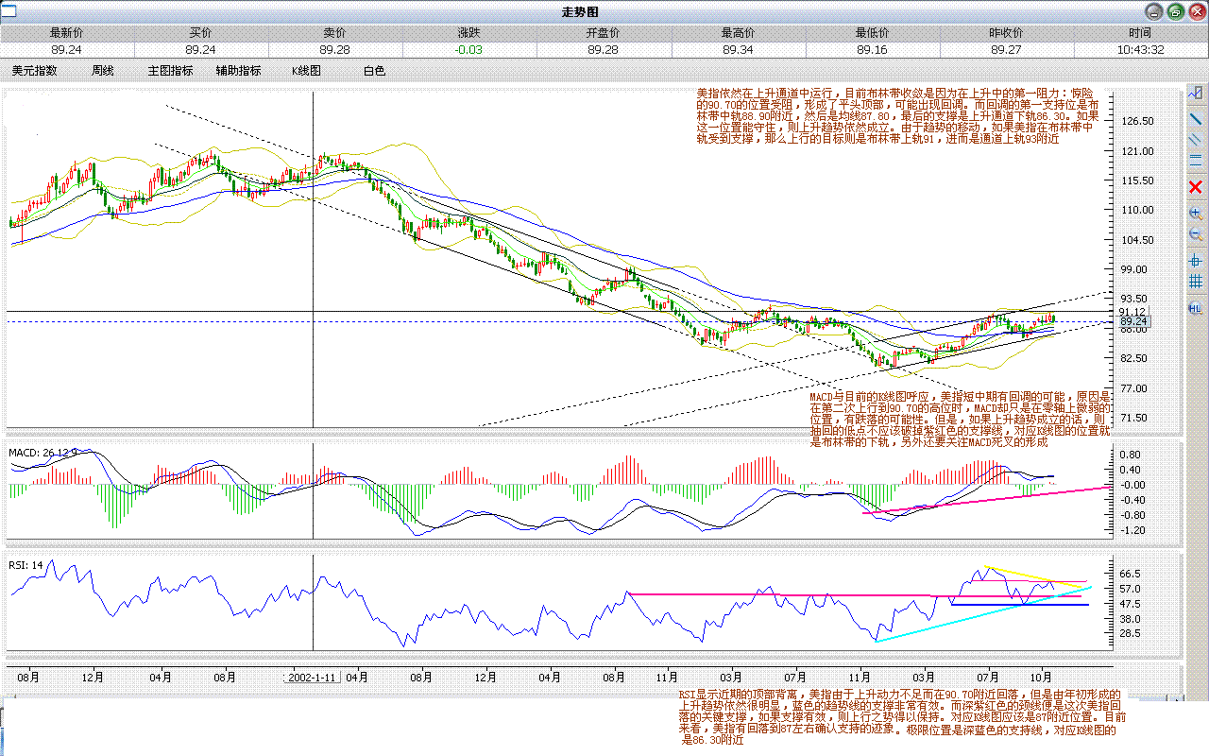The width and height of the screenshot is (1209, 756).
Task: Click the HL high-low marker icon
Action: (x=1196, y=308)
